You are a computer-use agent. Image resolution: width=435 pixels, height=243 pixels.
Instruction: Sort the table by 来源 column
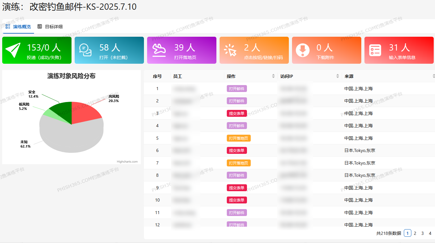click(433, 76)
